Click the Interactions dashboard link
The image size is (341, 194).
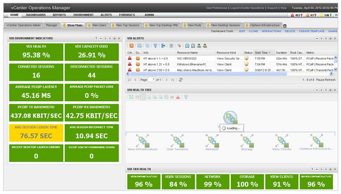tap(271, 31)
